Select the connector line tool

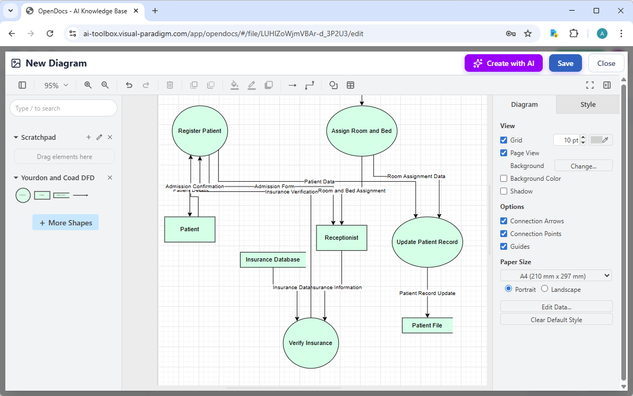click(292, 85)
